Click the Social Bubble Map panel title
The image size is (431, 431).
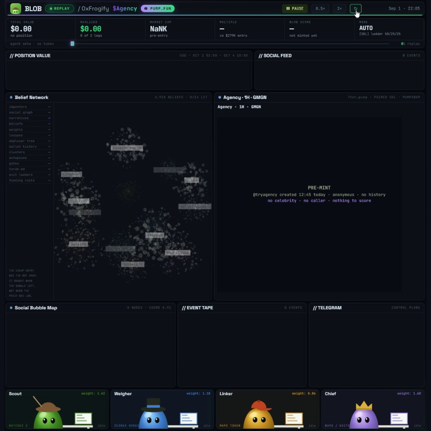tap(36, 308)
